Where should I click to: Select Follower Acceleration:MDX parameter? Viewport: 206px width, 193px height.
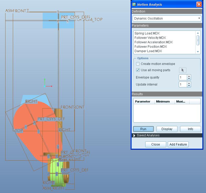tap(153, 42)
